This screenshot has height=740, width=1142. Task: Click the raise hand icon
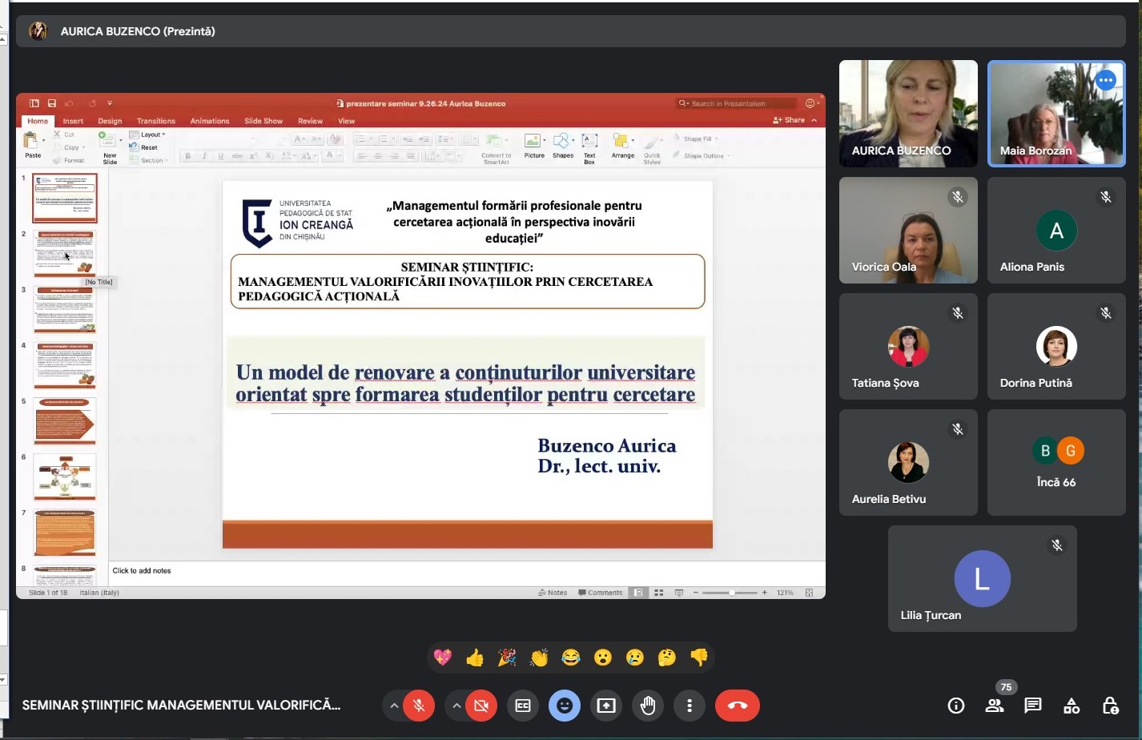[x=647, y=706]
